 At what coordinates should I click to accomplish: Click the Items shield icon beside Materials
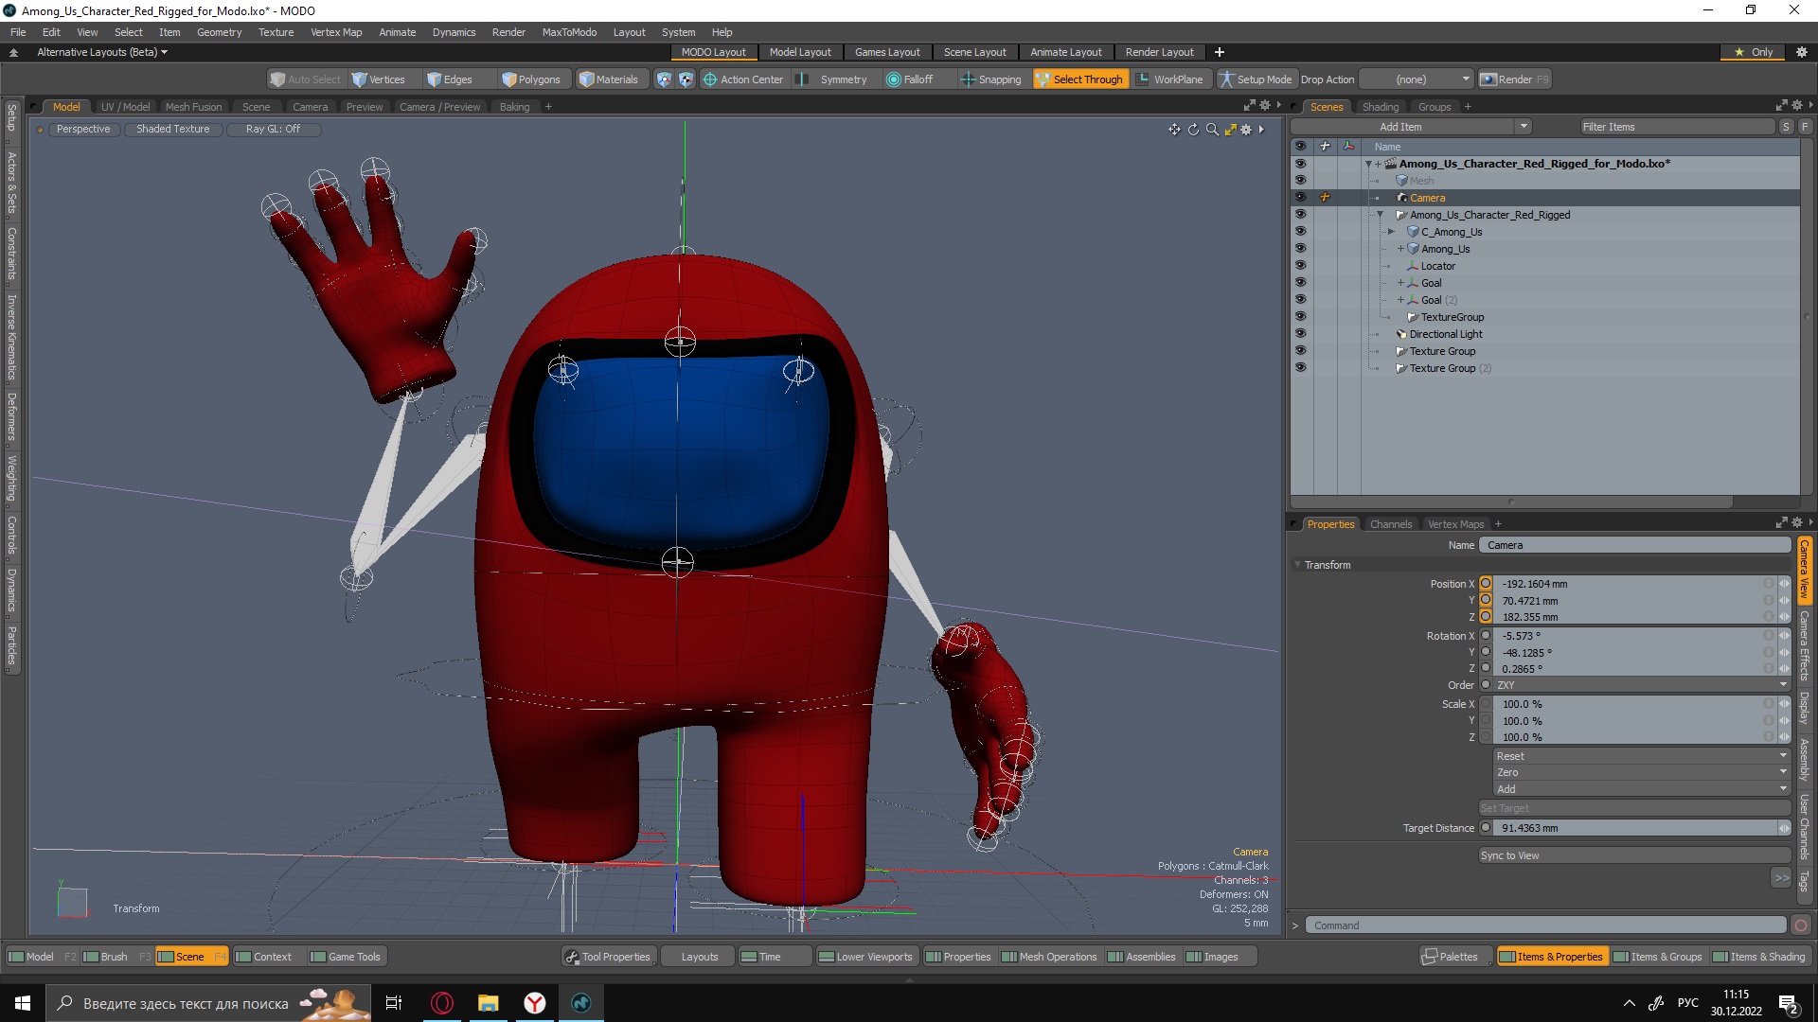tap(664, 79)
